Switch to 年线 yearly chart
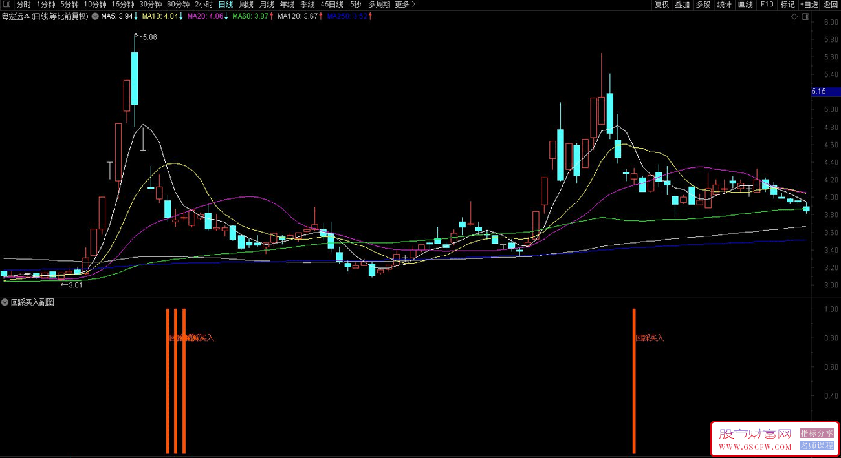The height and width of the screenshot is (458, 841). coord(287,4)
